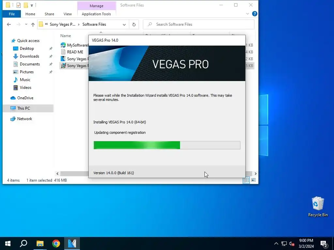Click the muted volume tray icon
The width and height of the screenshot is (334, 250).
(292, 243)
